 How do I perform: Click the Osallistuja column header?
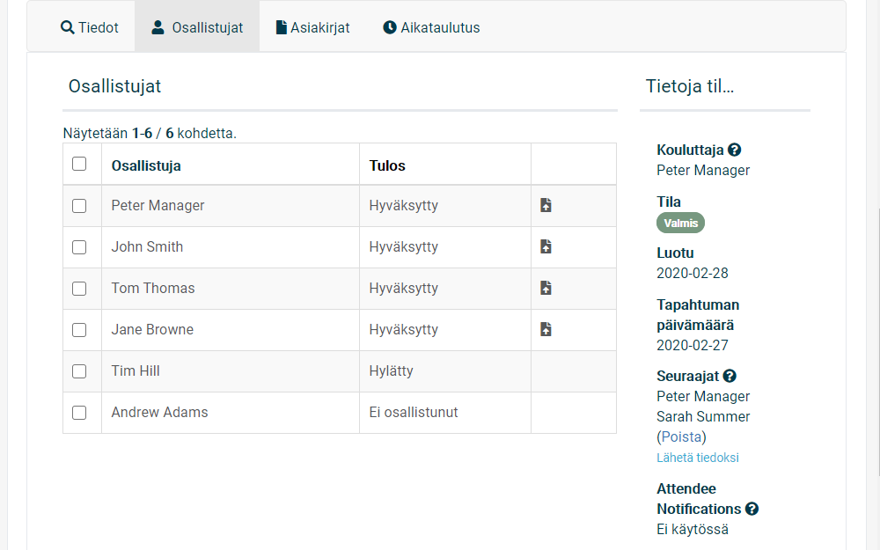point(146,166)
